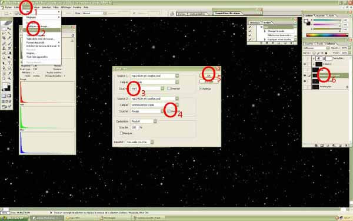Open the Affichage menu
The height and width of the screenshot is (221, 353).
(x=66, y=8)
